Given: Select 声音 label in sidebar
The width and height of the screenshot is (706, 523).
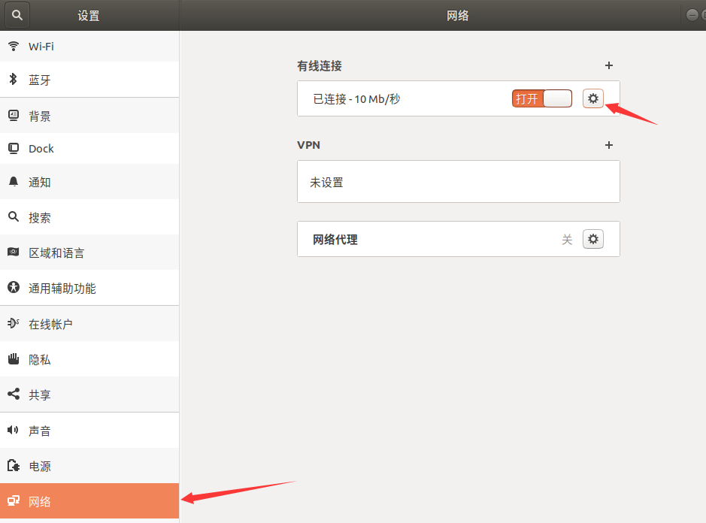Looking at the screenshot, I should tap(40, 431).
